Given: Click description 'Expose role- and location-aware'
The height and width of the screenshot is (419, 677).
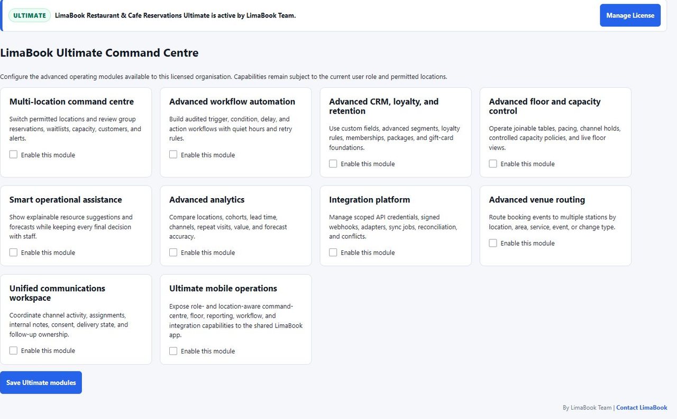Looking at the screenshot, I should click(x=236, y=321).
